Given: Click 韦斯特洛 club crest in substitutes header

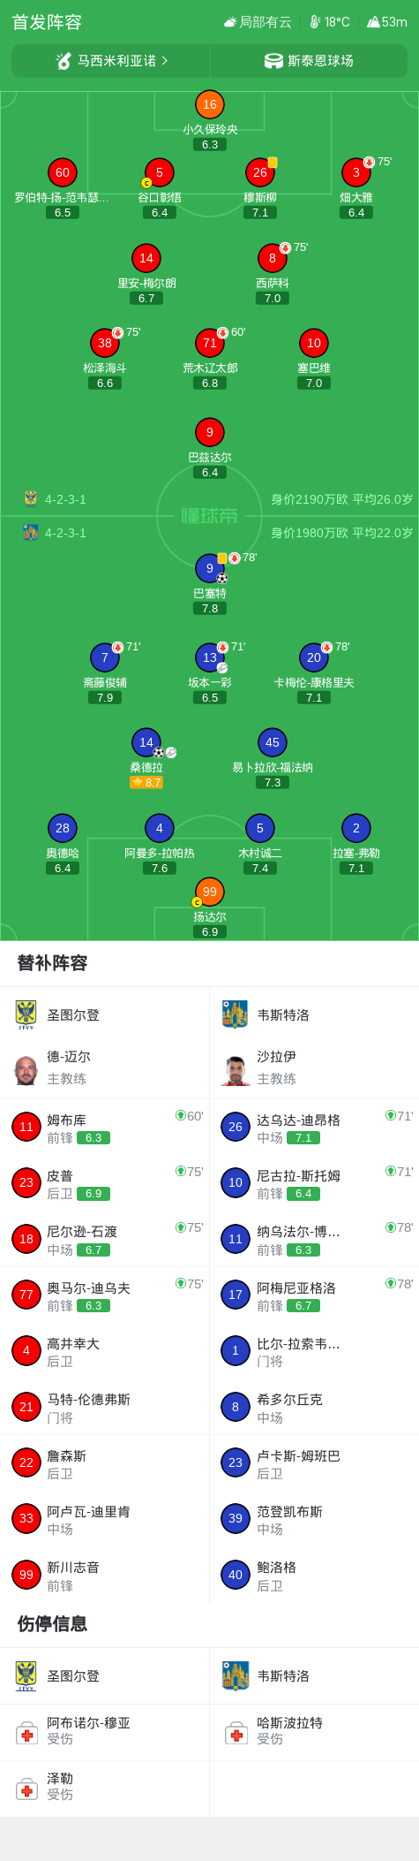Looking at the screenshot, I should tap(235, 1014).
